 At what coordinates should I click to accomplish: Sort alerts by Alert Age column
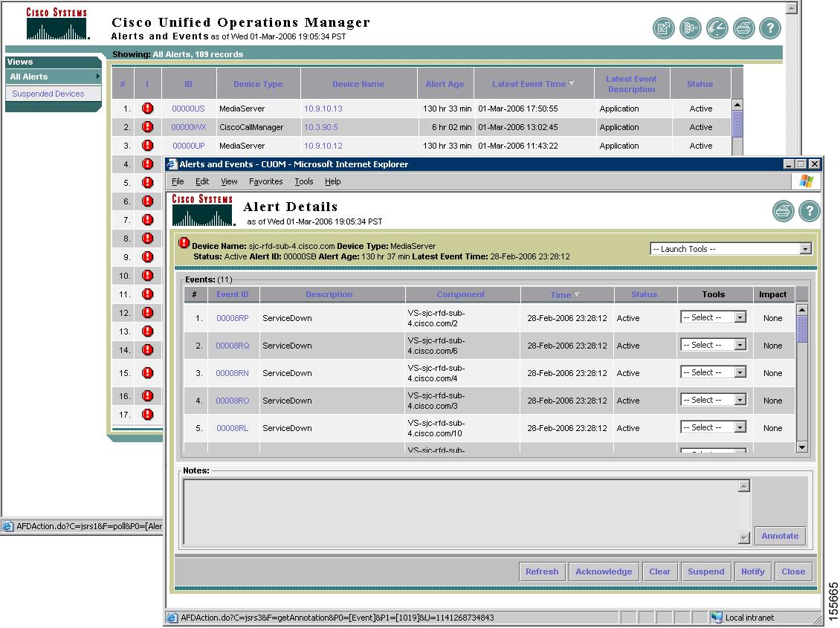pos(445,84)
